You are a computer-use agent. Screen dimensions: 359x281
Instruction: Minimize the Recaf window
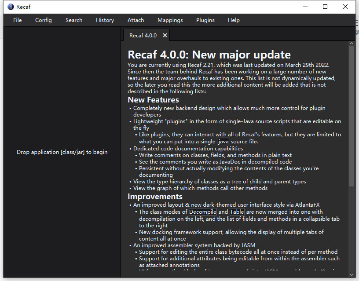[x=305, y=7]
